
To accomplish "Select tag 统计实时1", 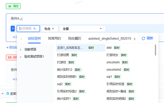I will 64,99.
